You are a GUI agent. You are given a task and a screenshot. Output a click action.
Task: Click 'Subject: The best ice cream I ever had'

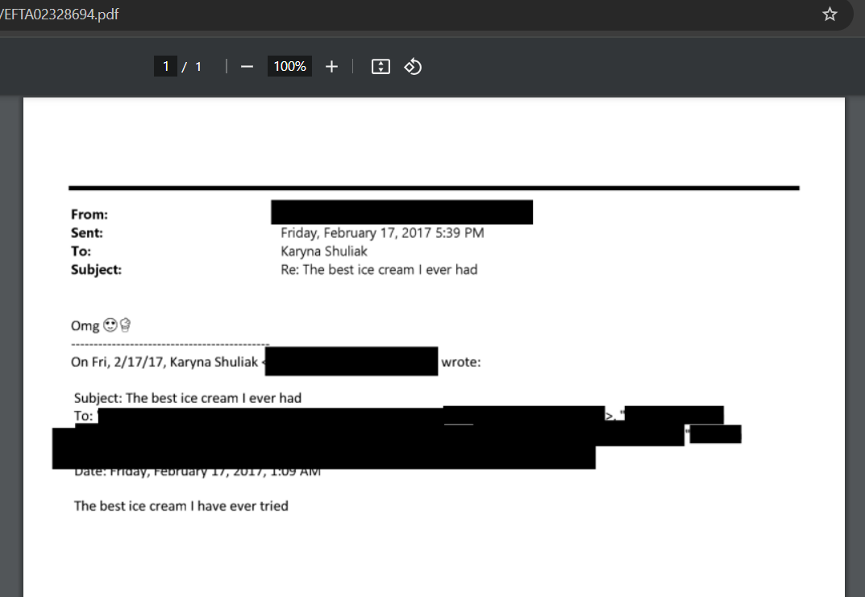click(x=188, y=398)
